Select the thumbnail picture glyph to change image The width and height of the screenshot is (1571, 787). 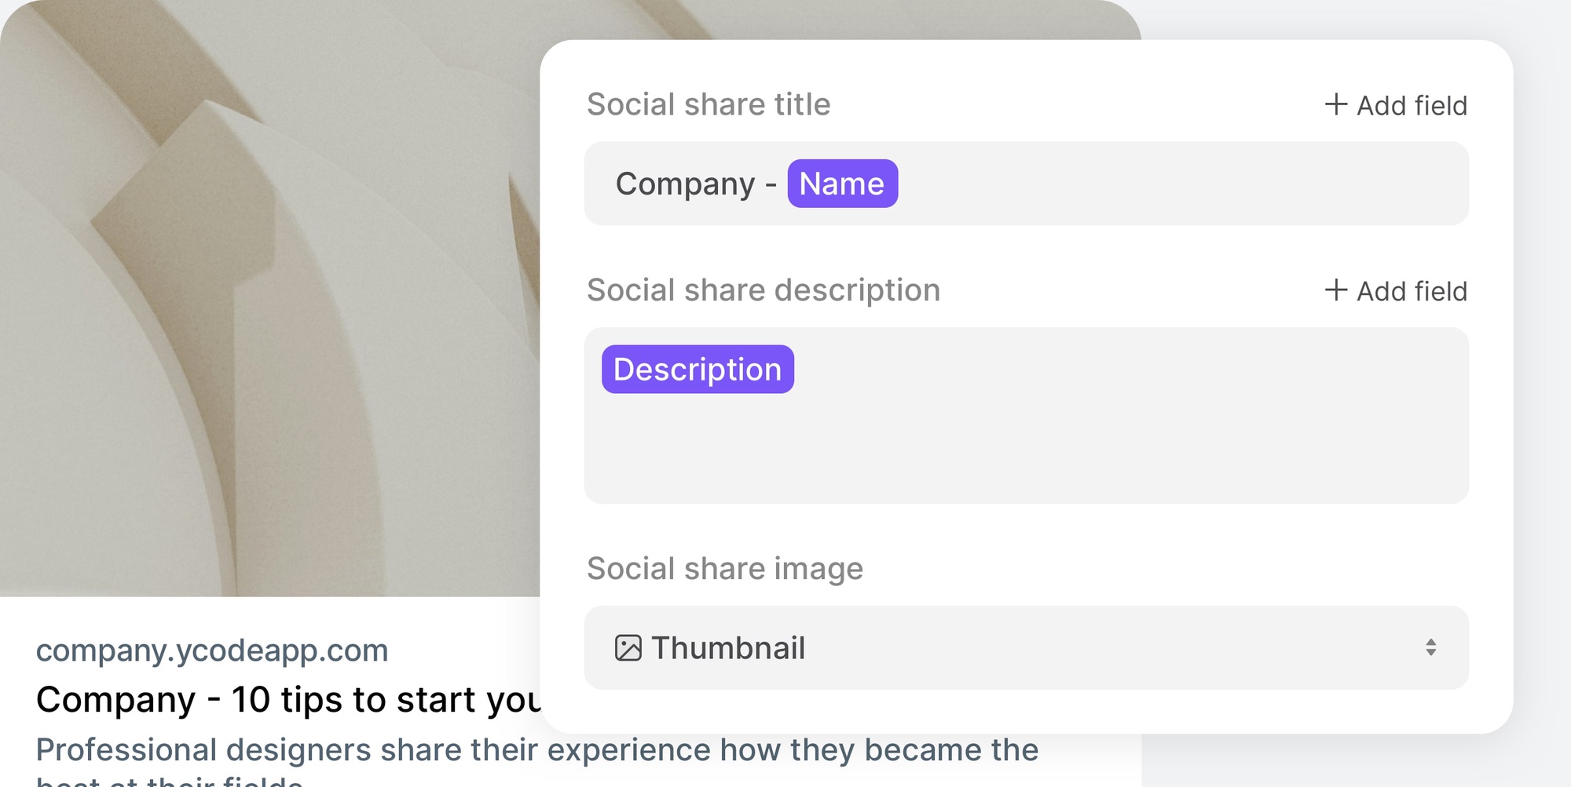click(x=628, y=647)
